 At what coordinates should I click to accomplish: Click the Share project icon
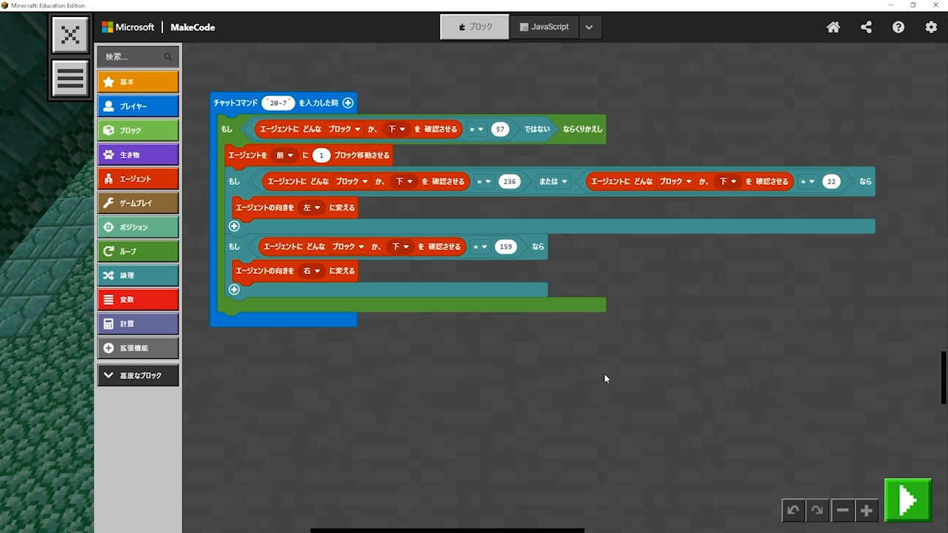(866, 27)
